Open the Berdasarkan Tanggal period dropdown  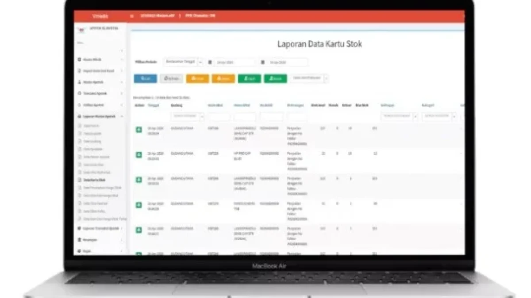coord(183,62)
